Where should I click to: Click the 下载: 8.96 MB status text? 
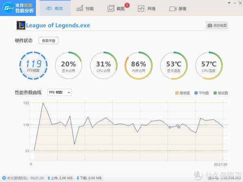91,178
